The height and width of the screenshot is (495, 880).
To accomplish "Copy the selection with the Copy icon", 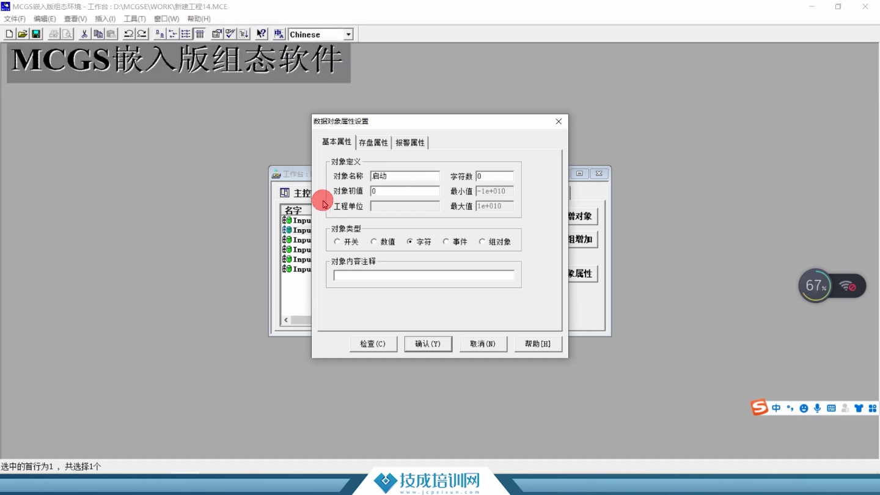I will tap(98, 34).
